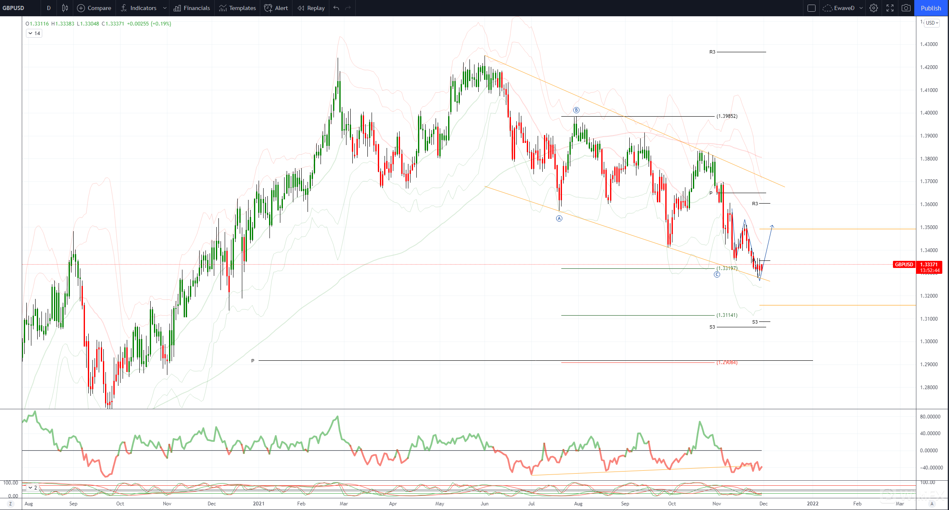This screenshot has height=510, width=949.
Task: Enter fullscreen mode with the expand icon
Action: tap(890, 8)
